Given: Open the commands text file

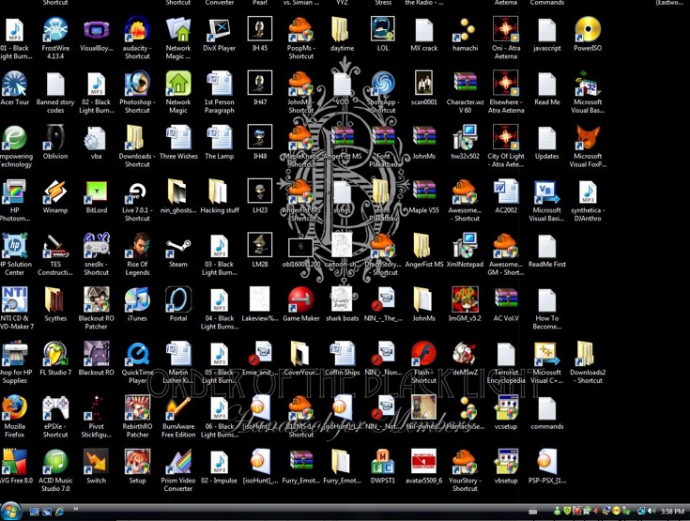Looking at the screenshot, I should click(547, 408).
